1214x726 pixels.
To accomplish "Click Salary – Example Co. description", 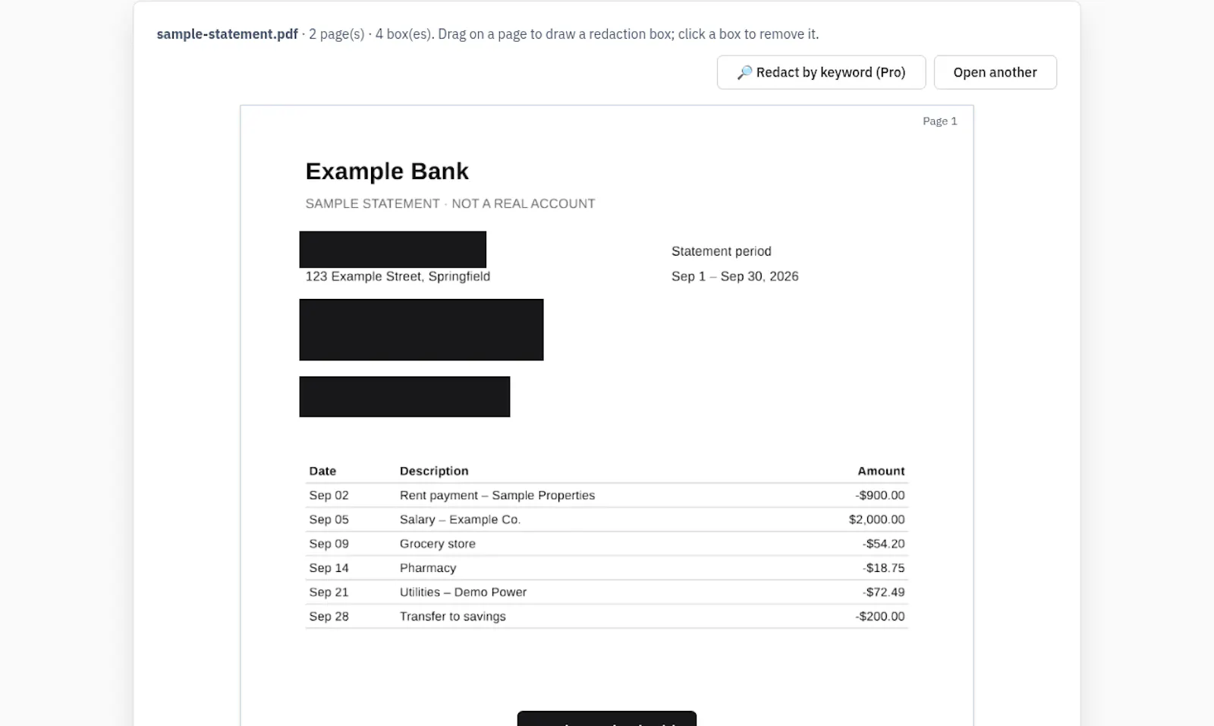I will (460, 520).
